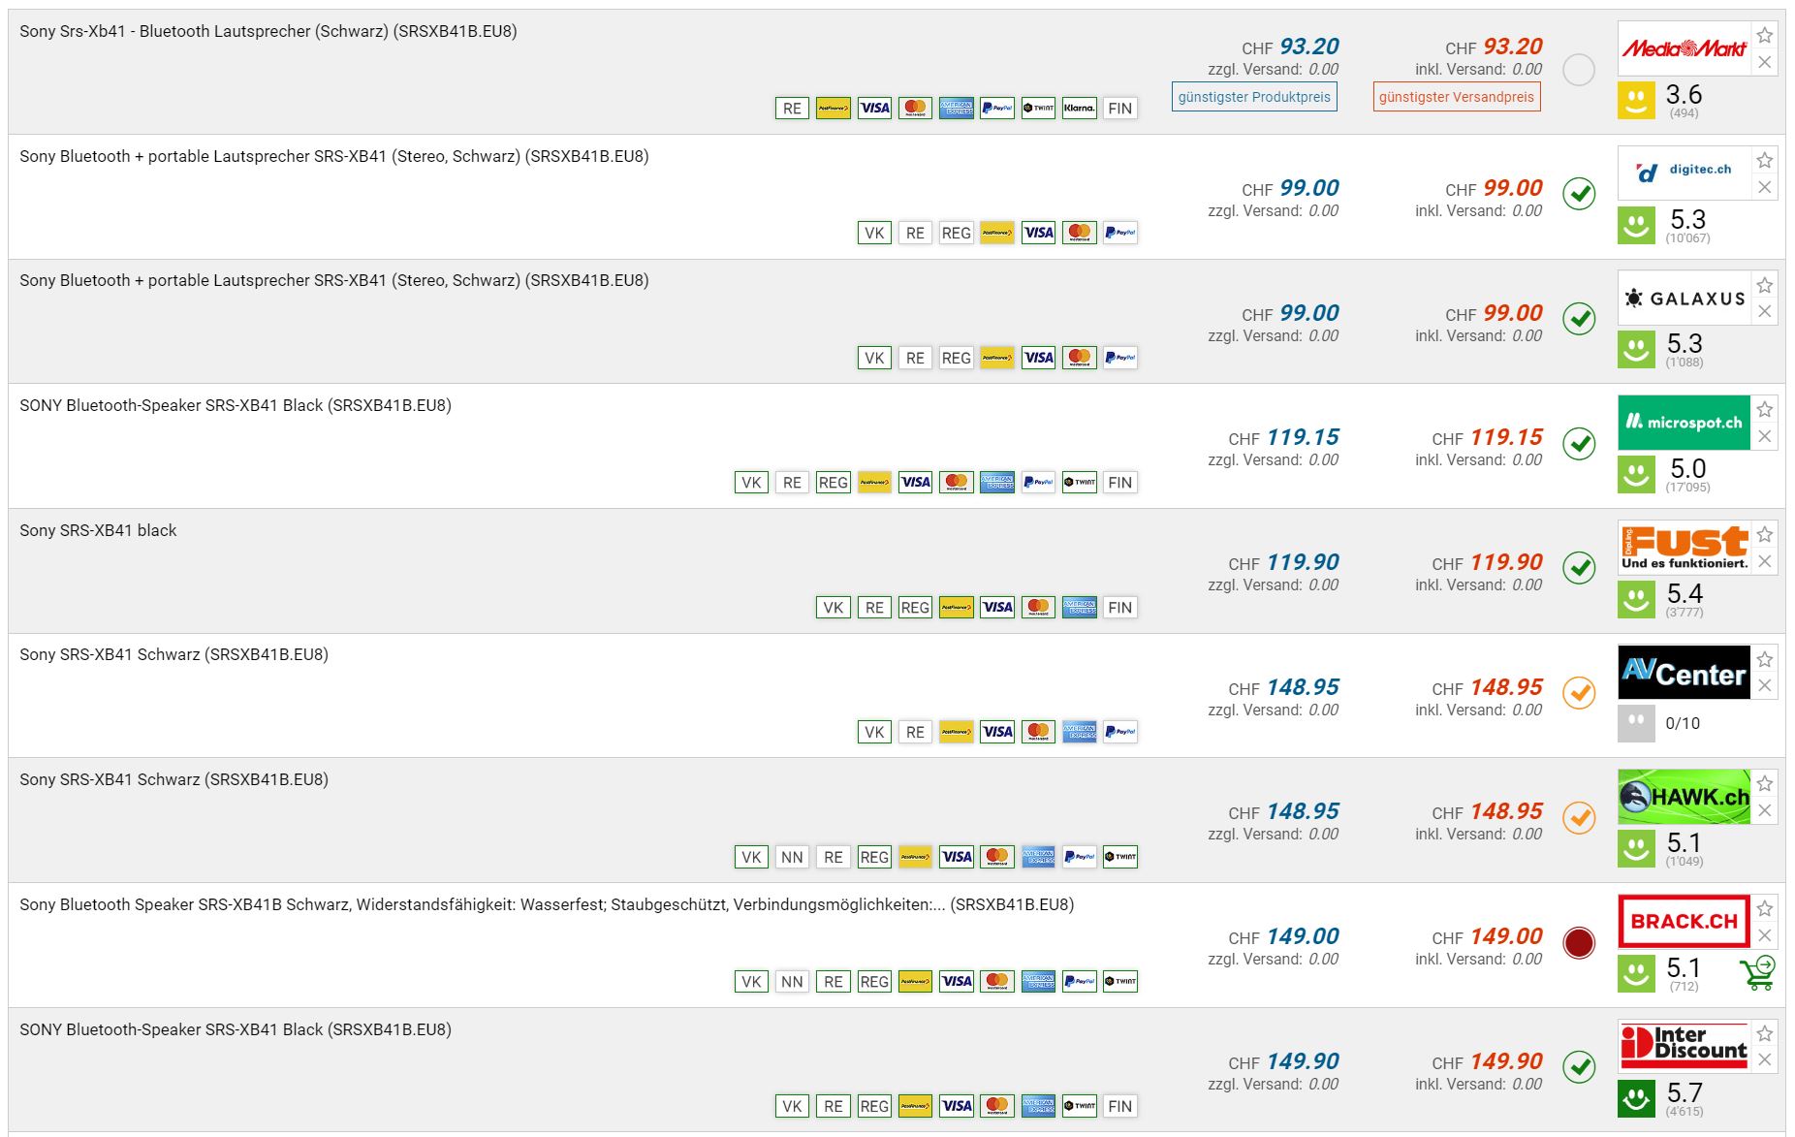Open the BRACK.CH "Sony Bluetooth Speaker SRS-XB41B Schwarz" offer
The image size is (1795, 1137).
click(x=547, y=904)
